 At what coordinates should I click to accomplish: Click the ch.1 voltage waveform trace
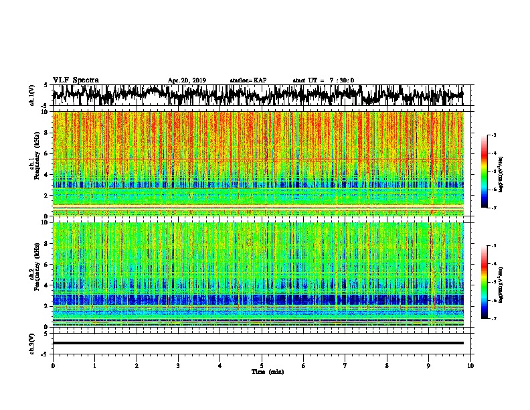(258, 95)
